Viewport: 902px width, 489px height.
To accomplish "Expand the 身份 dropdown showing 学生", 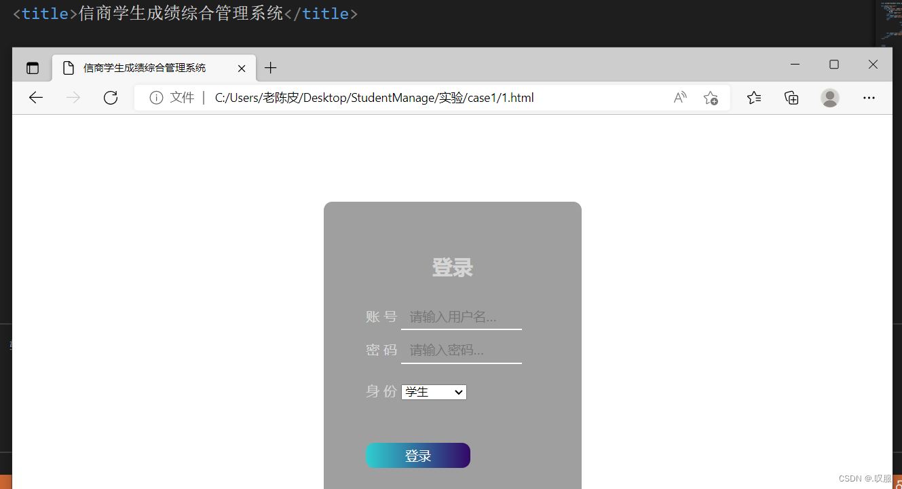I will coord(434,392).
